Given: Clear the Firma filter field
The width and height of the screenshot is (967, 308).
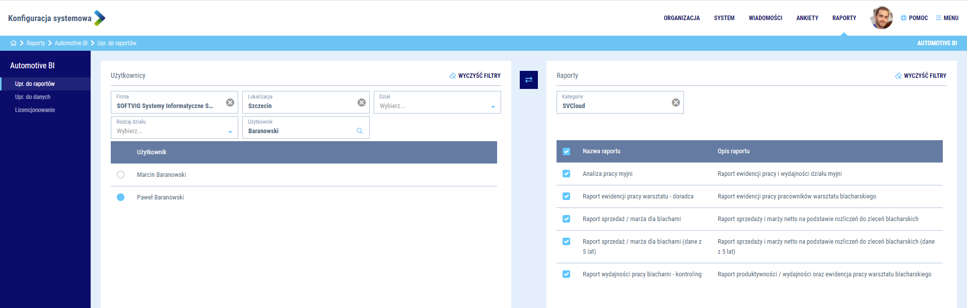Looking at the screenshot, I should tap(230, 102).
